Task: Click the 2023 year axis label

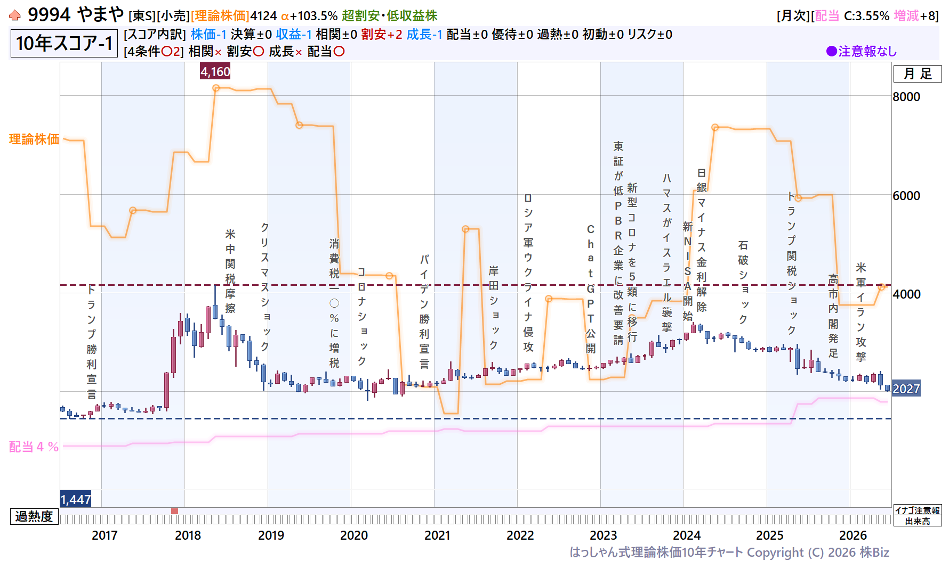Action: 604,535
